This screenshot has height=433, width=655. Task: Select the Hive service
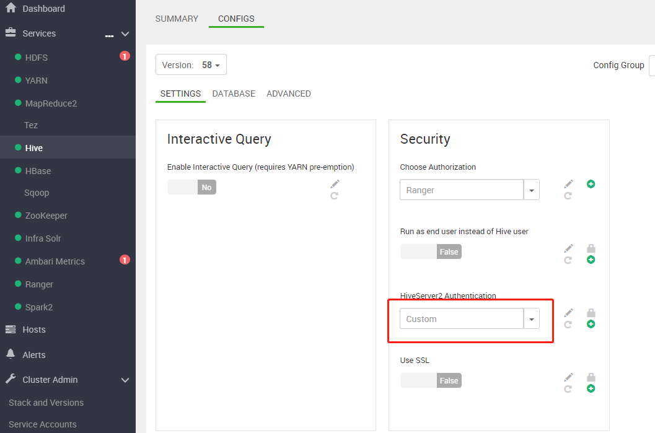34,148
